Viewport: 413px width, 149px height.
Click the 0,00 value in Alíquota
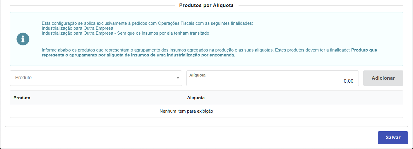pyautogui.click(x=348, y=81)
